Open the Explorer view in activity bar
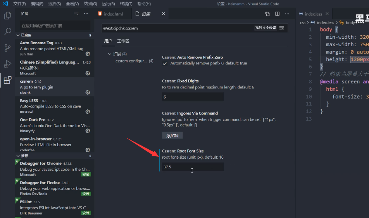The width and height of the screenshot is (369, 218). coord(7,16)
